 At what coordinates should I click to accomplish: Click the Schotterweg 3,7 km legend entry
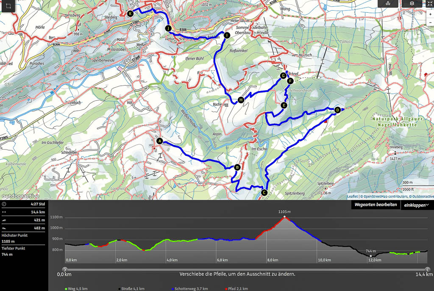190,288
